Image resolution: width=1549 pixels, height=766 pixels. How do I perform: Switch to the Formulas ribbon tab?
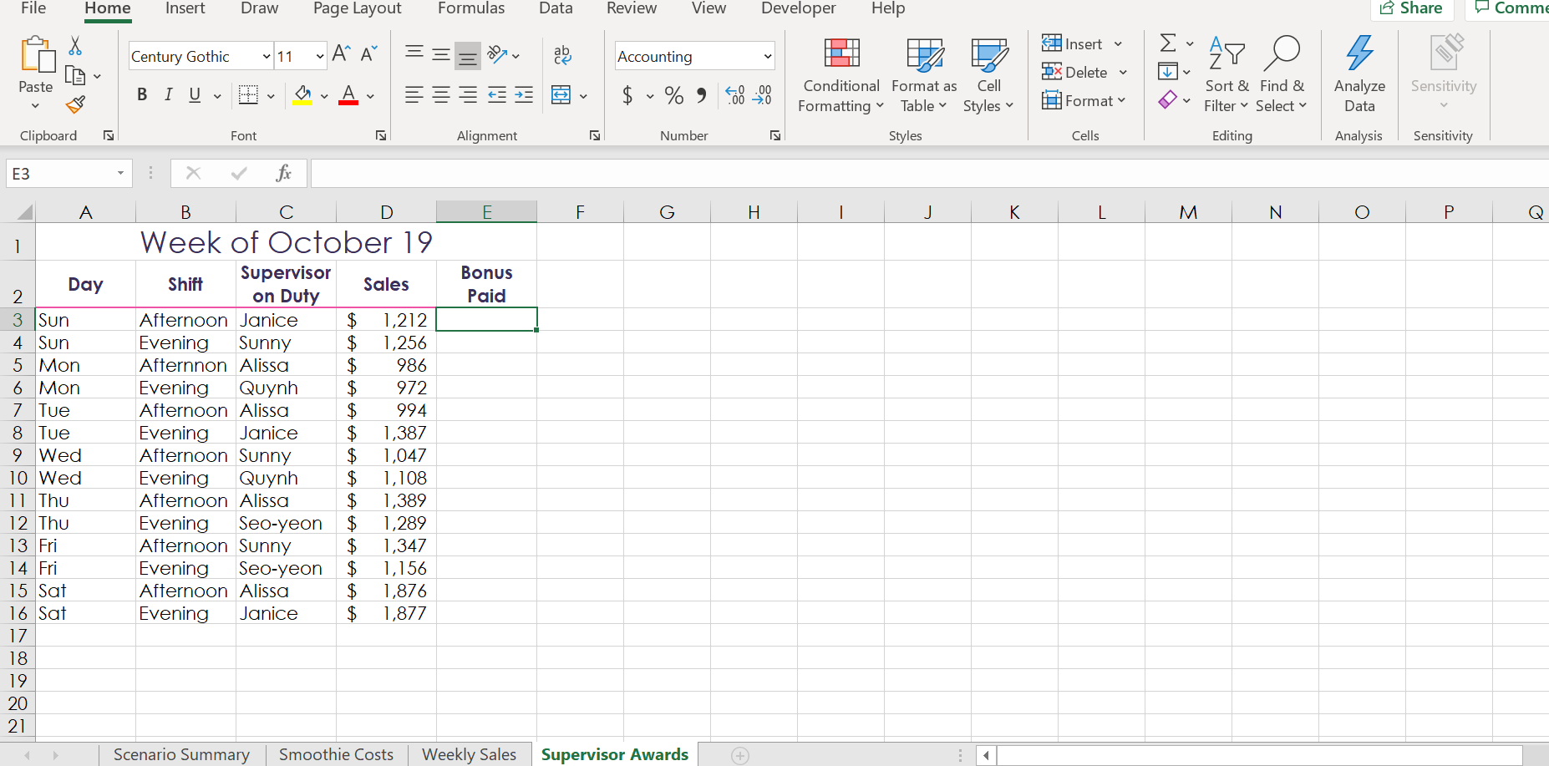pyautogui.click(x=470, y=9)
